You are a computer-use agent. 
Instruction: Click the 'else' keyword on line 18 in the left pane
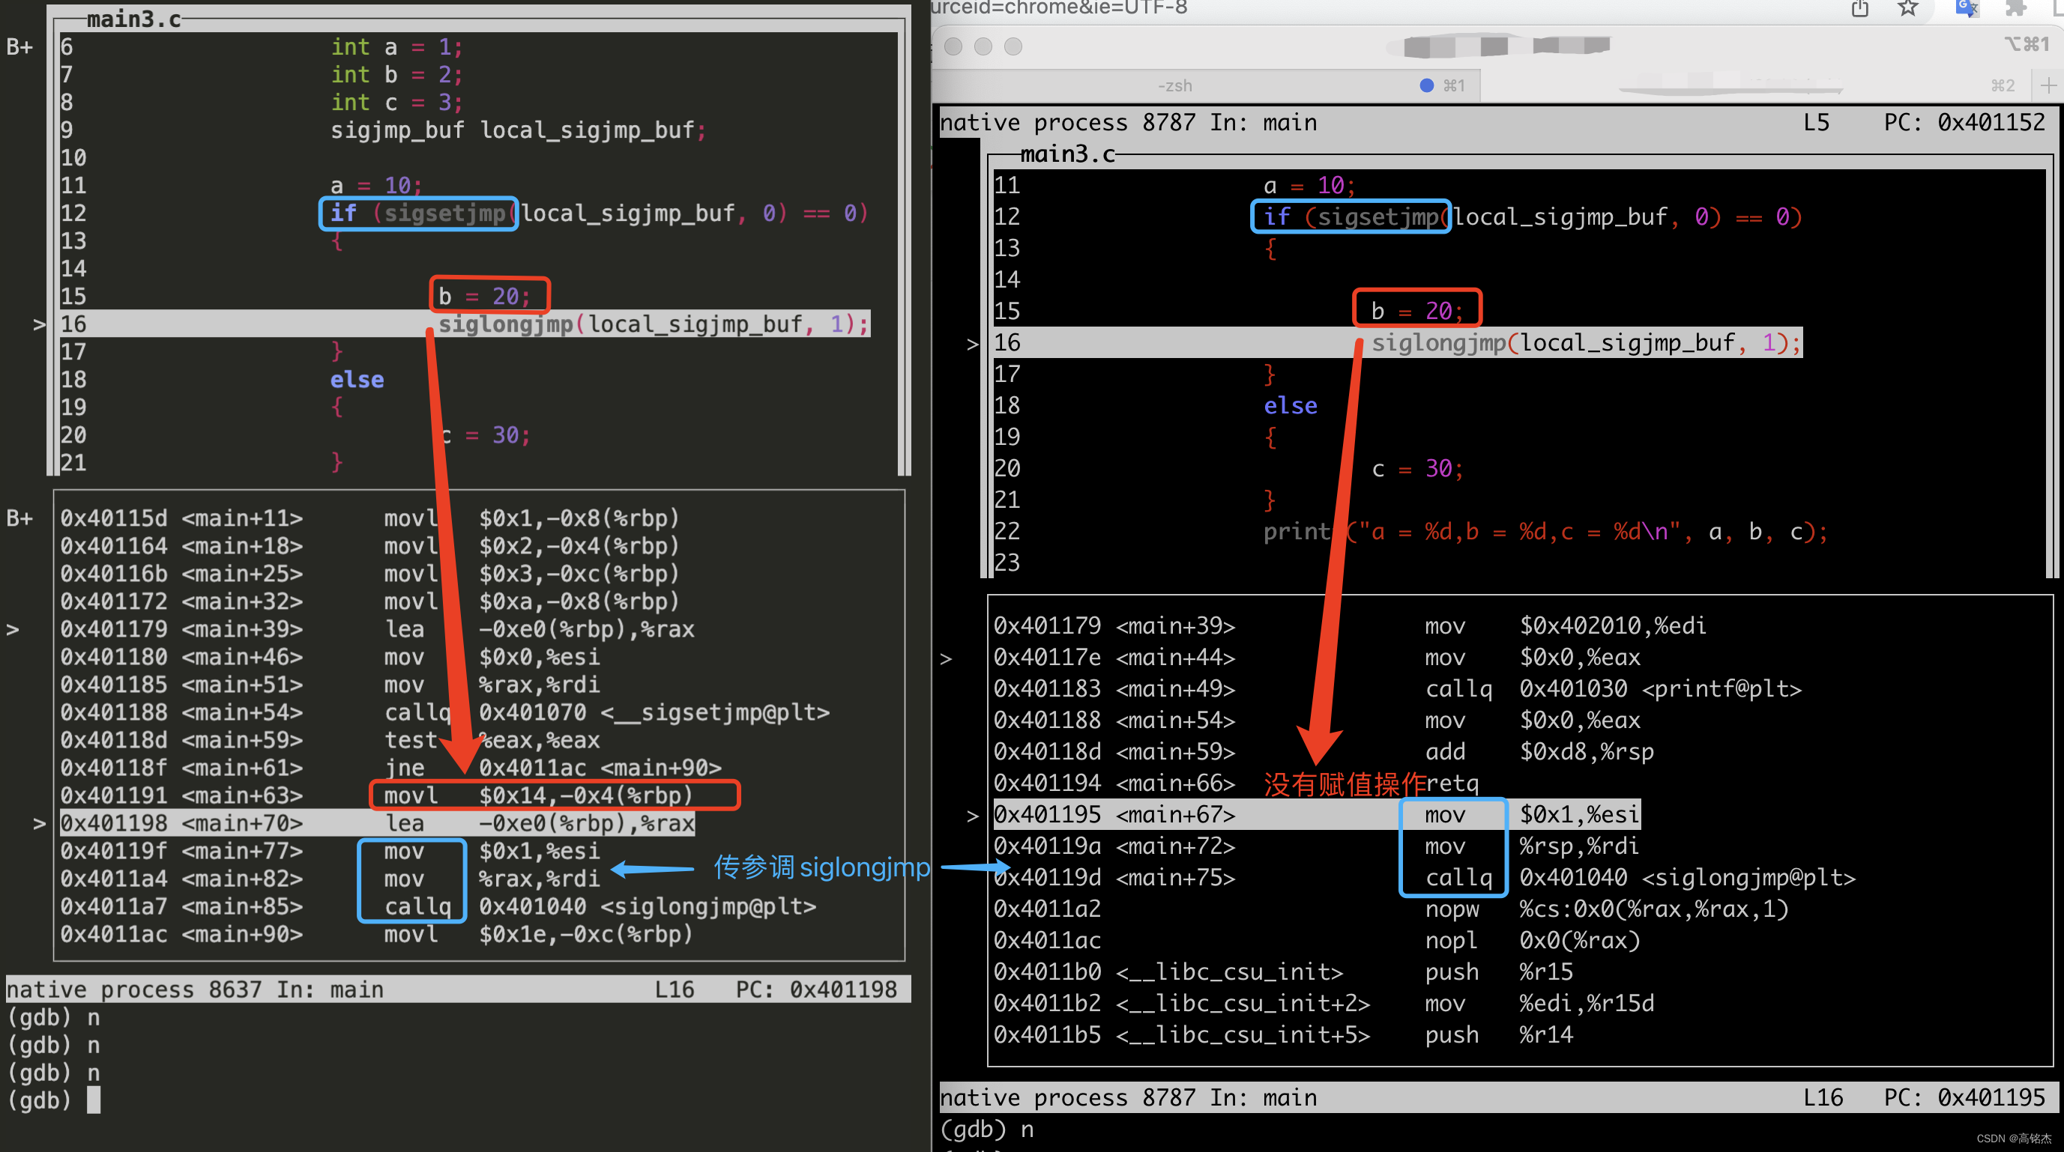[x=357, y=380]
